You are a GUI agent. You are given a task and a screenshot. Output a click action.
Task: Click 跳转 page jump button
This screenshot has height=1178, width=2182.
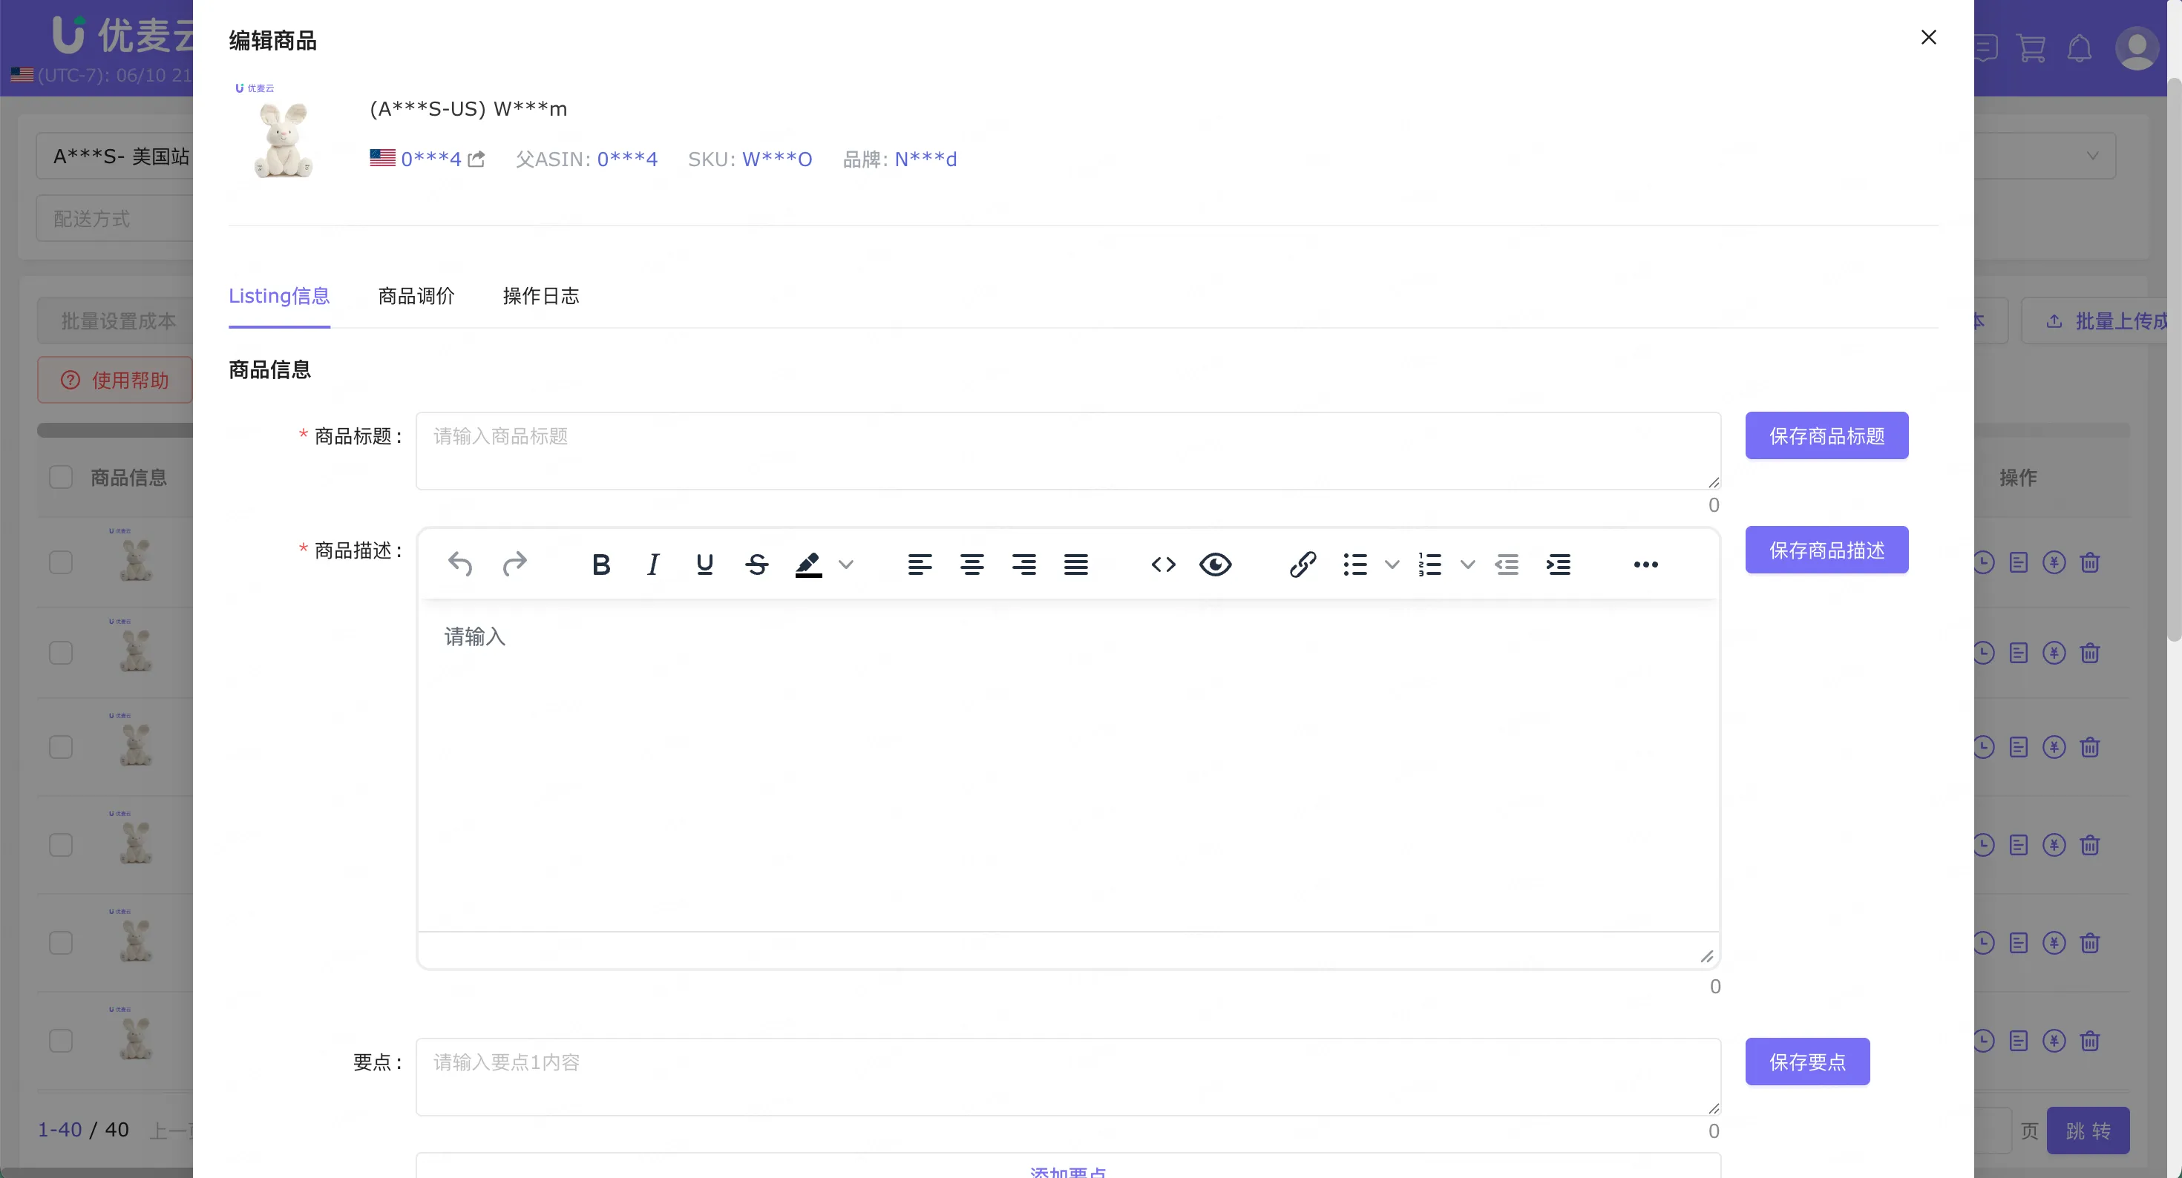pos(2087,1130)
